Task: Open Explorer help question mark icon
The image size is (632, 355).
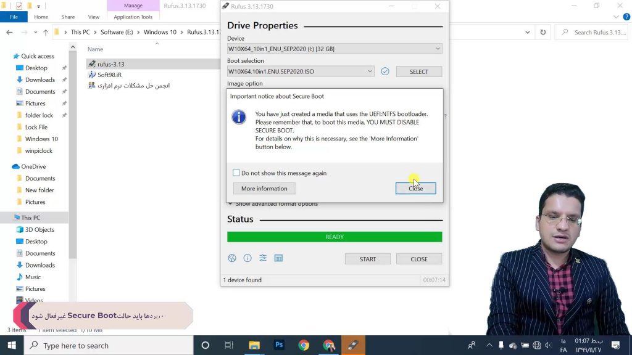Action: pos(626,17)
